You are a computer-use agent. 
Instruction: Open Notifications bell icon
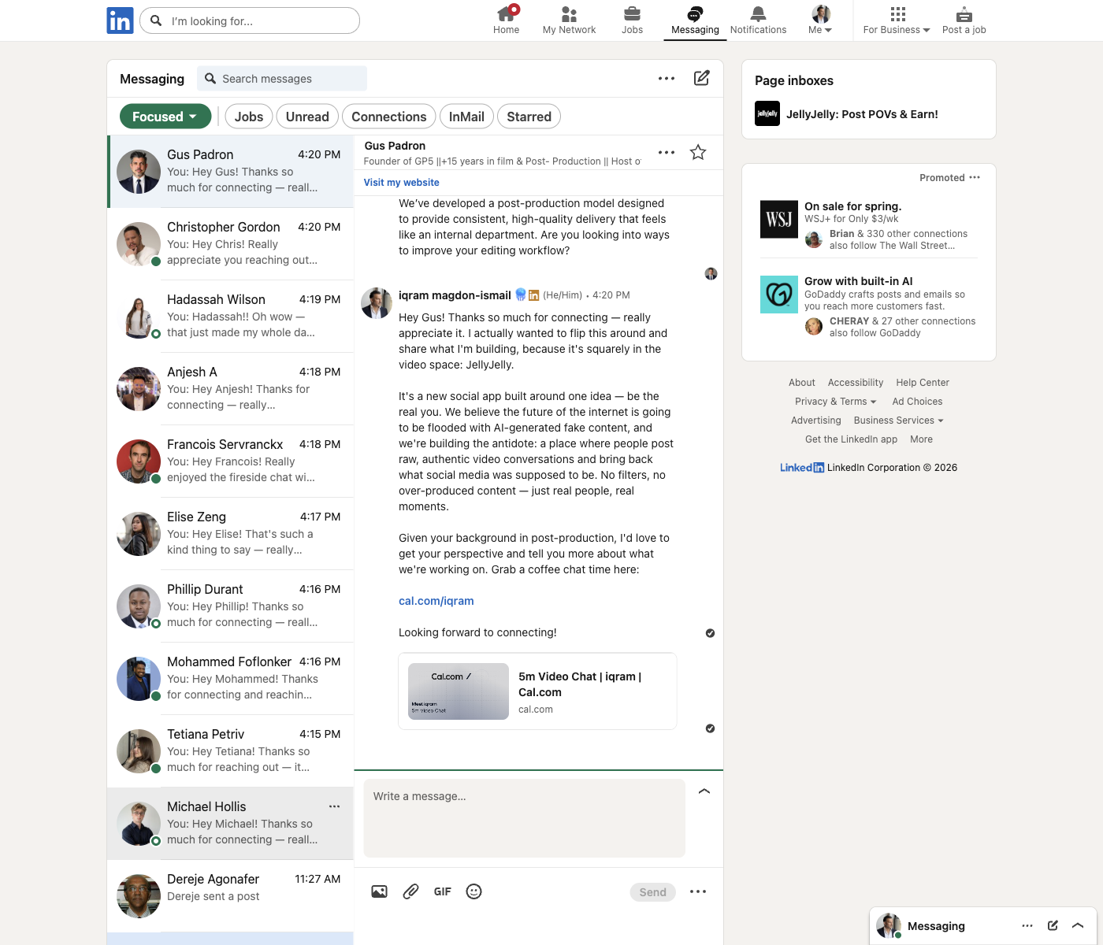[x=758, y=13]
